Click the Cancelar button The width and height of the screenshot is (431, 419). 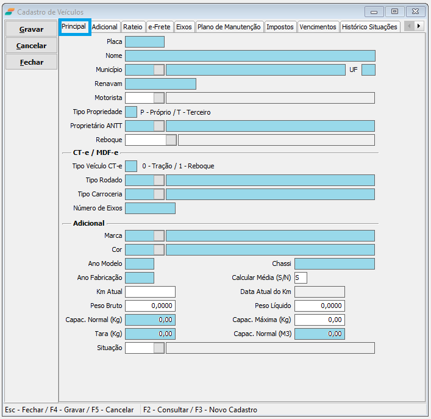tap(32, 46)
